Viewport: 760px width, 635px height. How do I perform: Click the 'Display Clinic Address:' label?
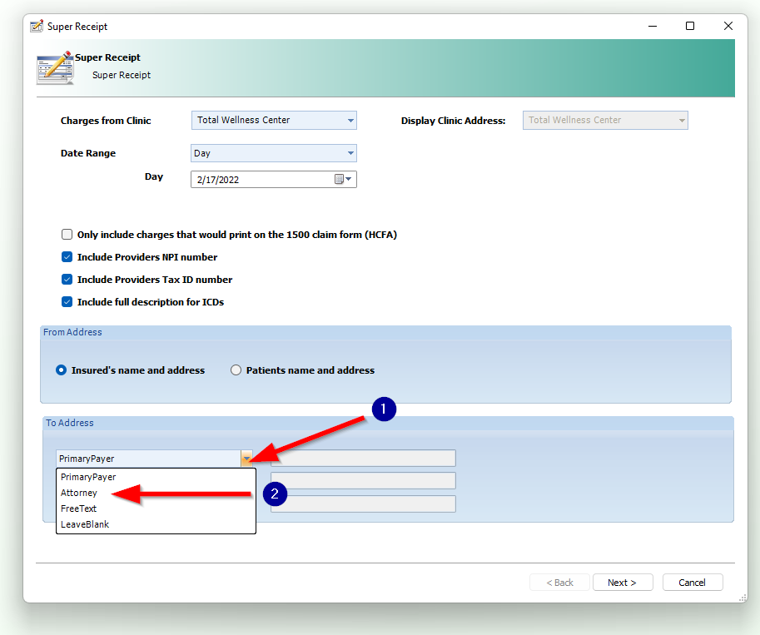(453, 121)
